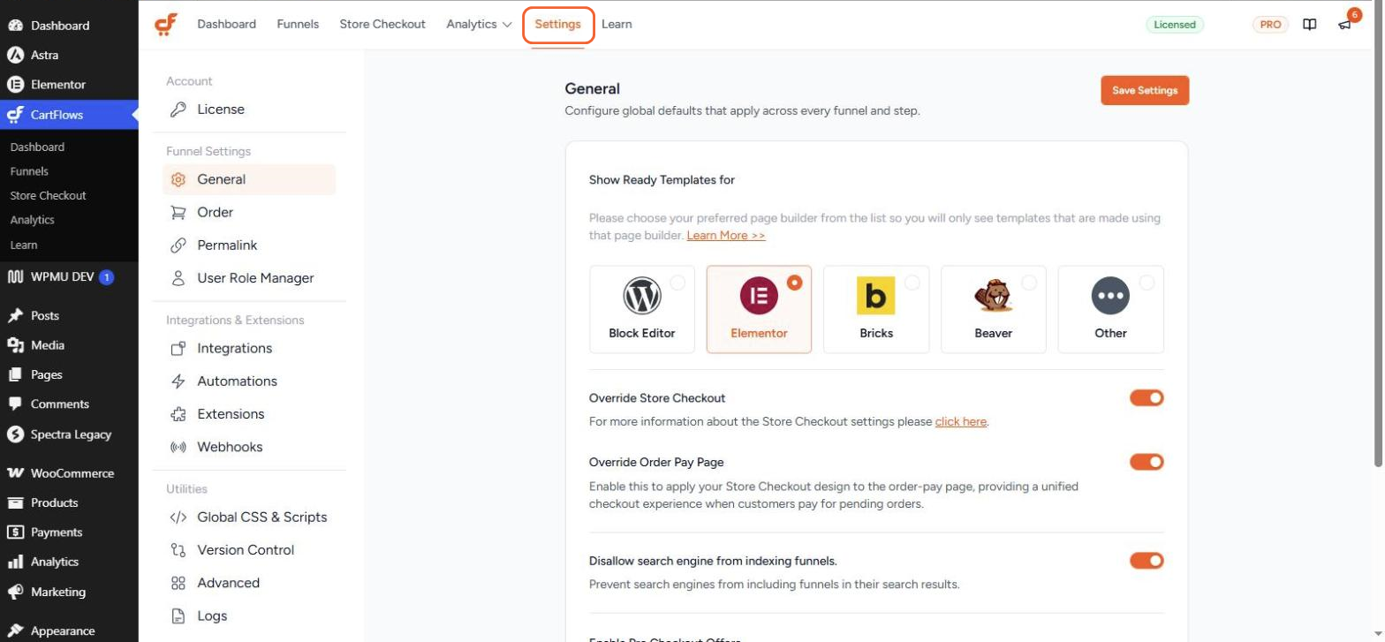Click the Permalink chain icon
The image size is (1385, 642).
(x=178, y=245)
